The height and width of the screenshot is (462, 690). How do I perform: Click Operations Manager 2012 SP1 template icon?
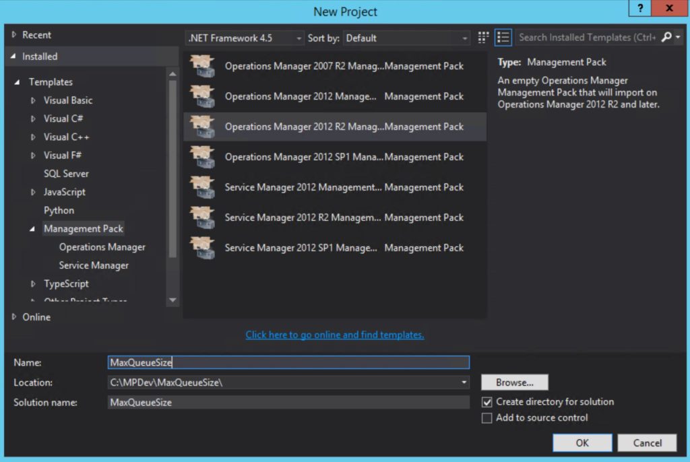[x=203, y=157]
